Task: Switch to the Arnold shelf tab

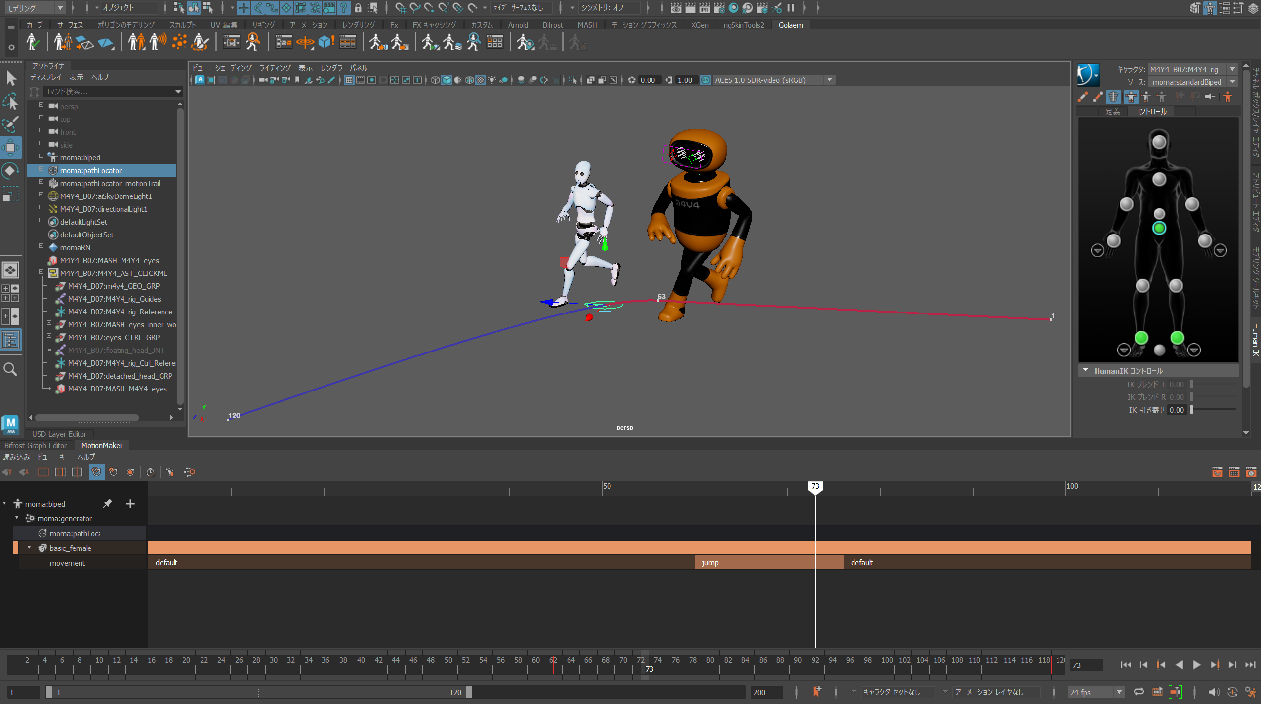Action: click(x=518, y=25)
